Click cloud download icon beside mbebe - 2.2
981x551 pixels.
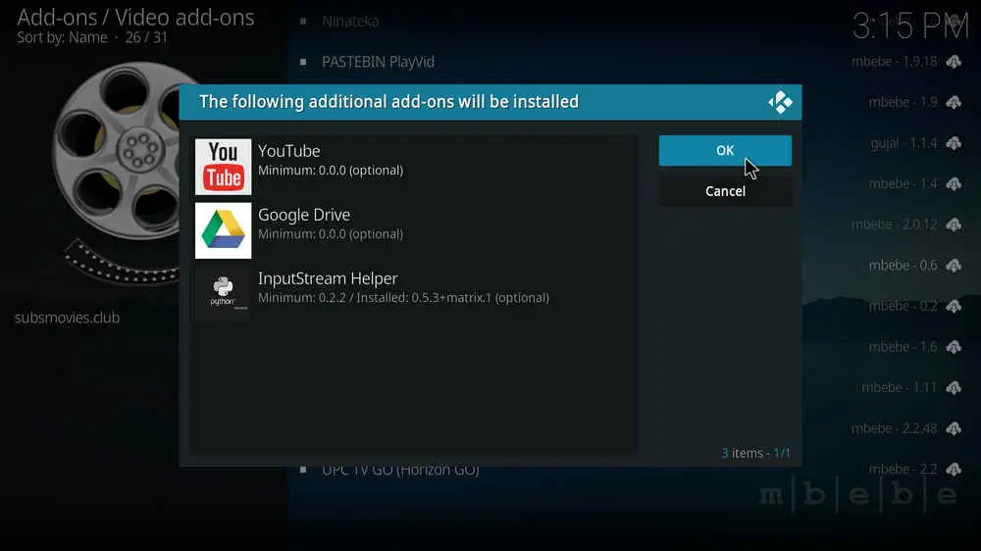click(954, 469)
